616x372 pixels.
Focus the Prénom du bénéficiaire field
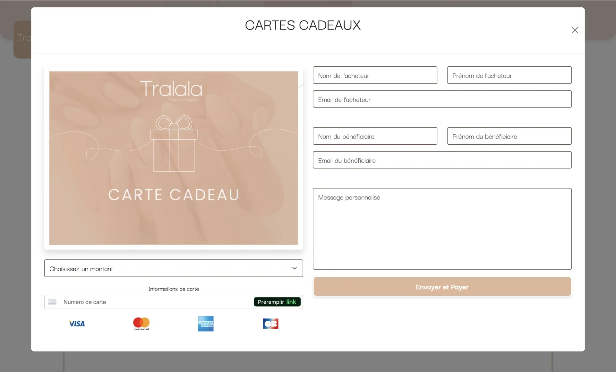point(509,136)
